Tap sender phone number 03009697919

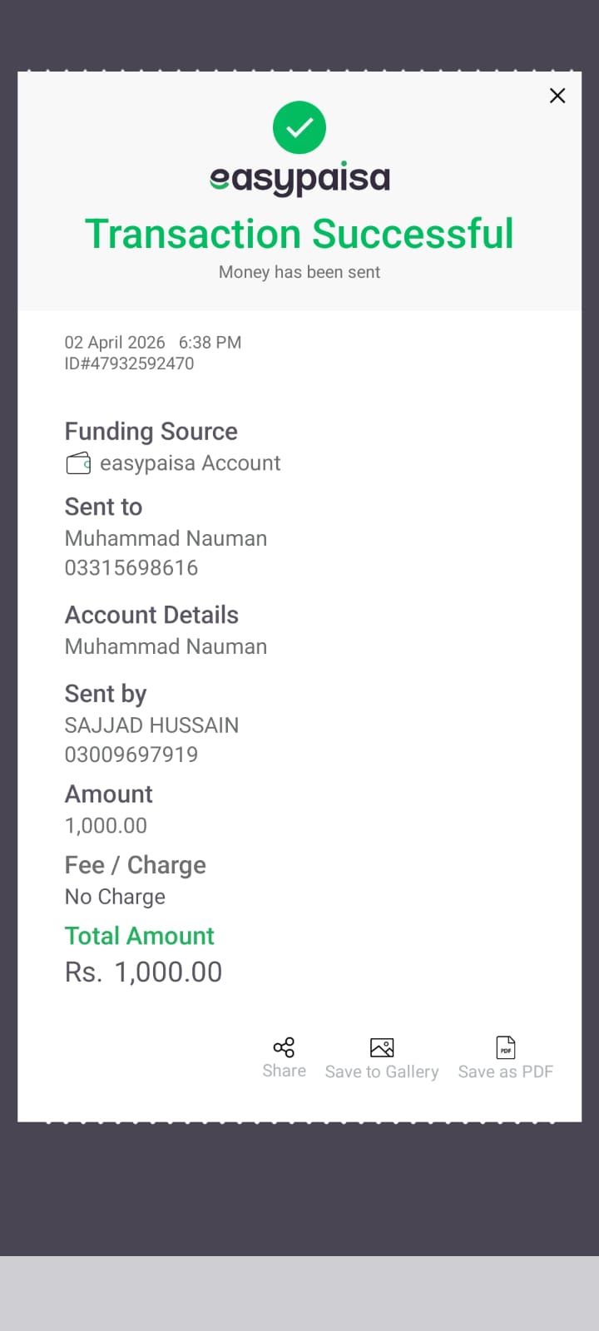tap(131, 755)
